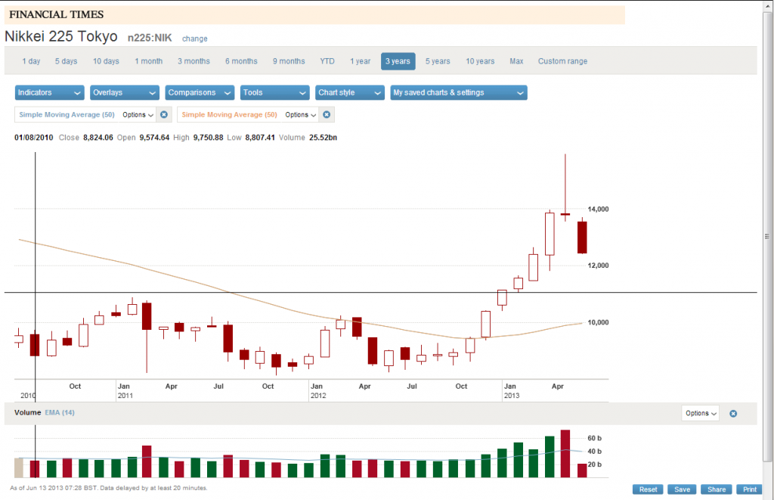Select the 5 days time range
This screenshot has height=500, width=774.
point(67,61)
